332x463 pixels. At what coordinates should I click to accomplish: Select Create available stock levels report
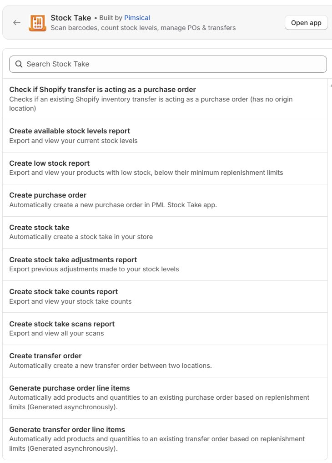click(x=165, y=136)
